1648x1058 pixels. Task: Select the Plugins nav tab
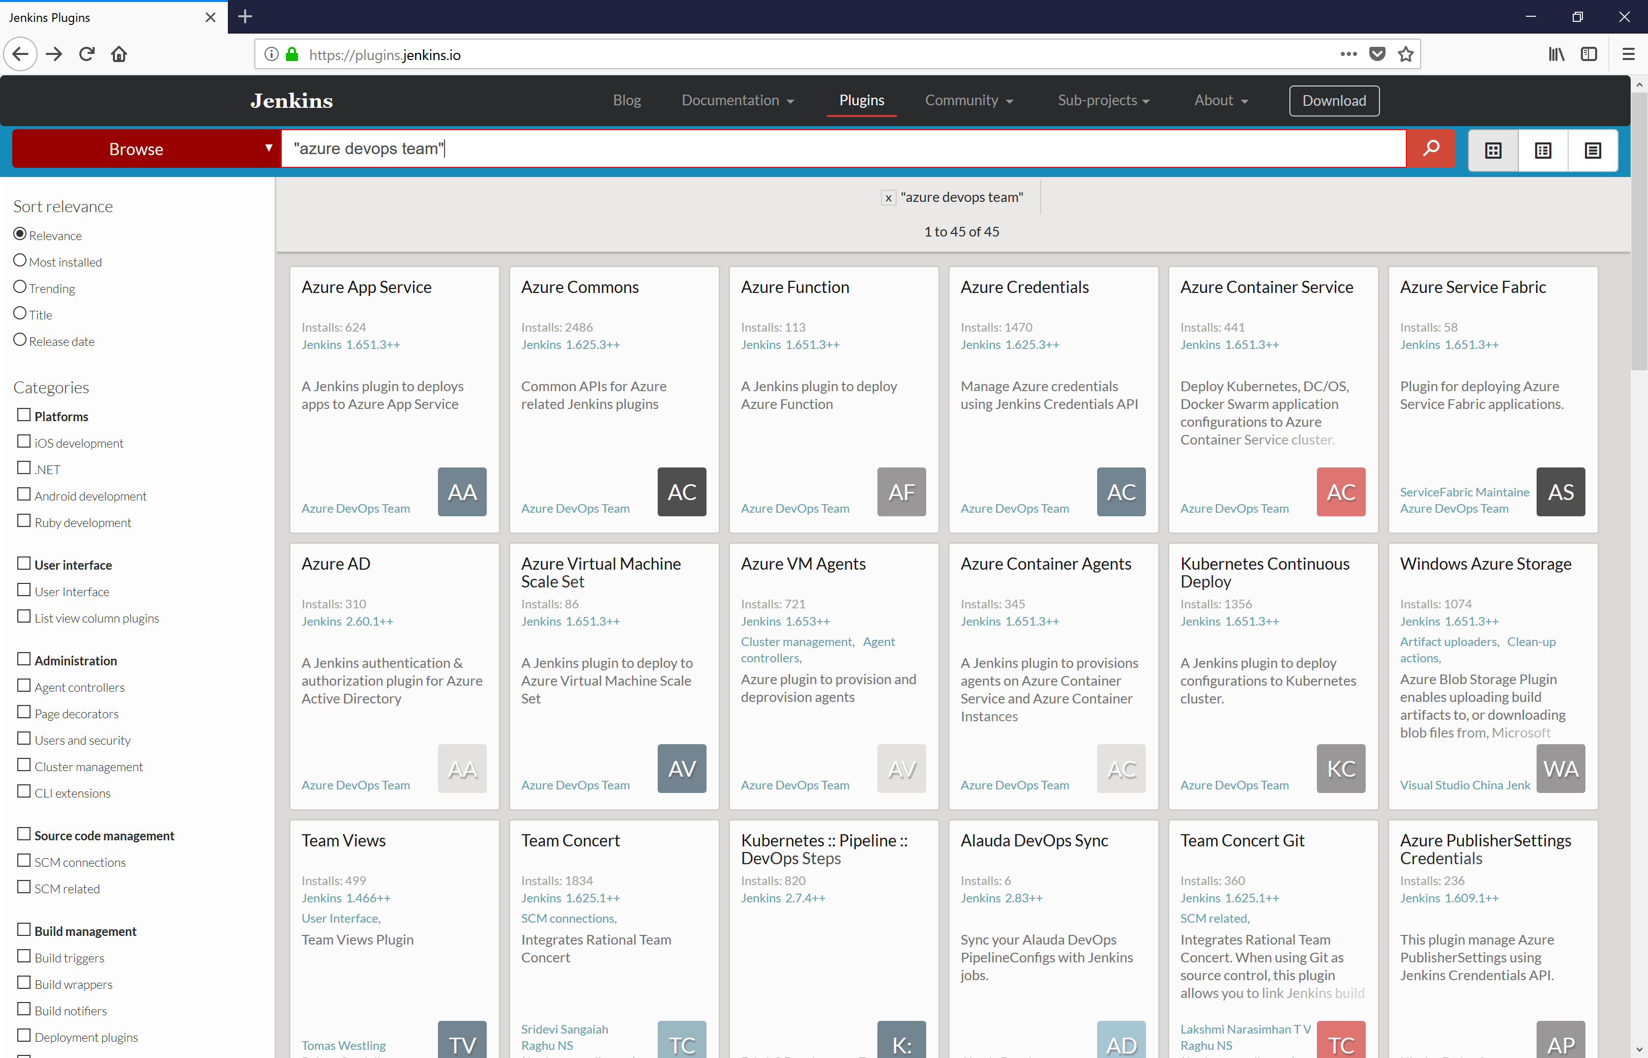862,100
